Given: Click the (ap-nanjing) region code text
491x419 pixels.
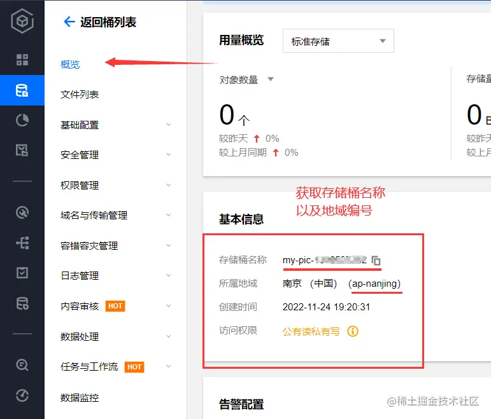Looking at the screenshot, I should [374, 284].
